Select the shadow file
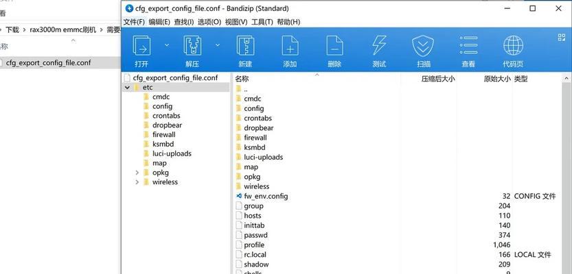Image resolution: width=572 pixels, height=274 pixels. coord(256,264)
